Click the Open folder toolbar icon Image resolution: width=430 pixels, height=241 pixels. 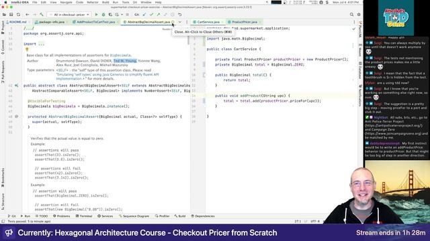[4, 15]
